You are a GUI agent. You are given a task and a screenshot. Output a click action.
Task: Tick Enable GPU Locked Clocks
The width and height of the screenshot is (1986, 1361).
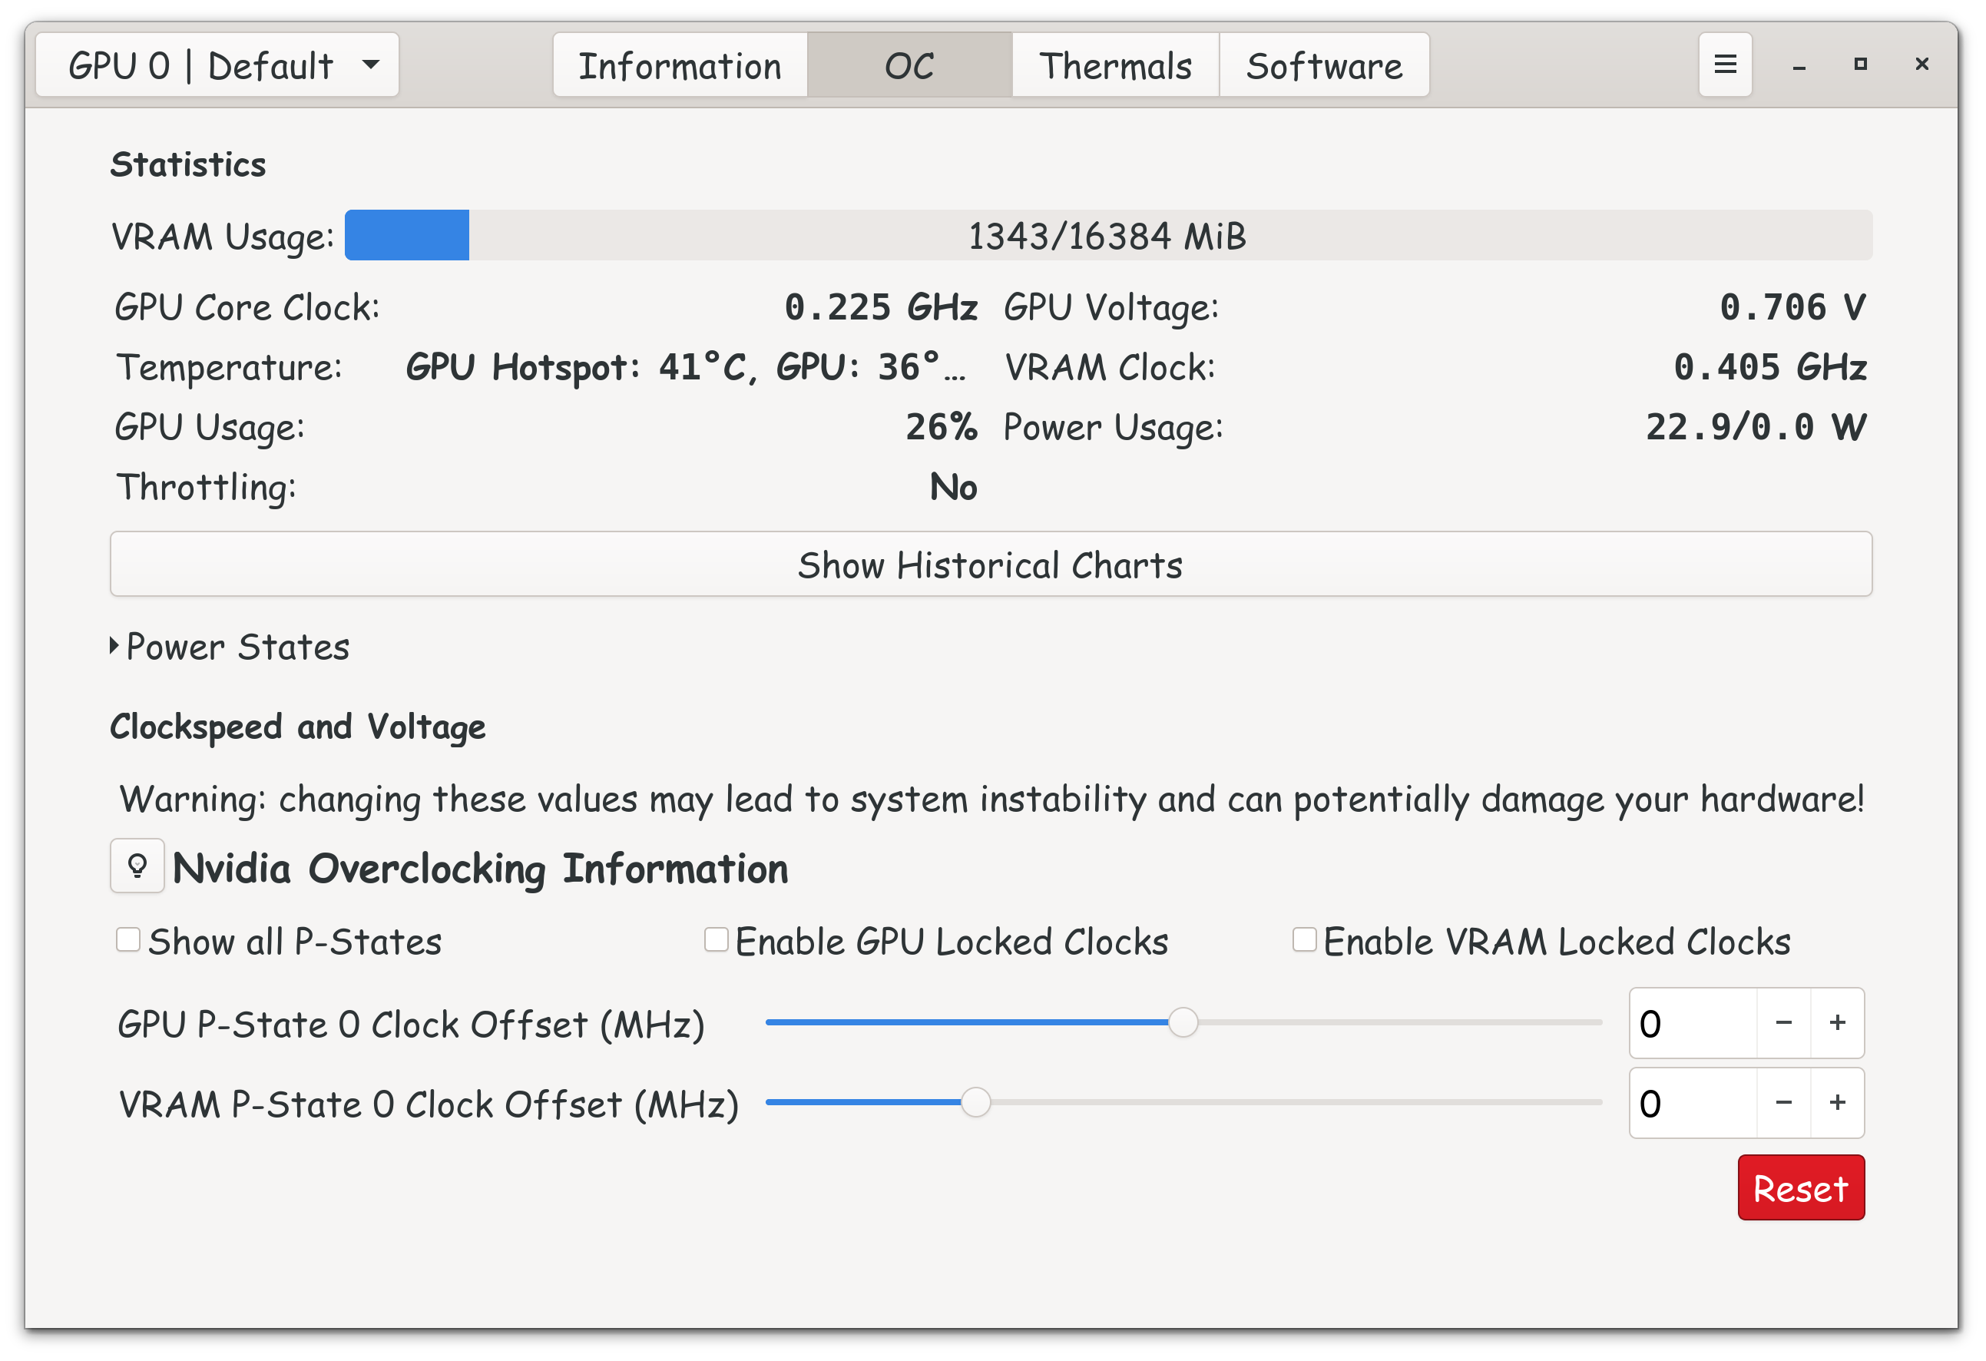[716, 939]
